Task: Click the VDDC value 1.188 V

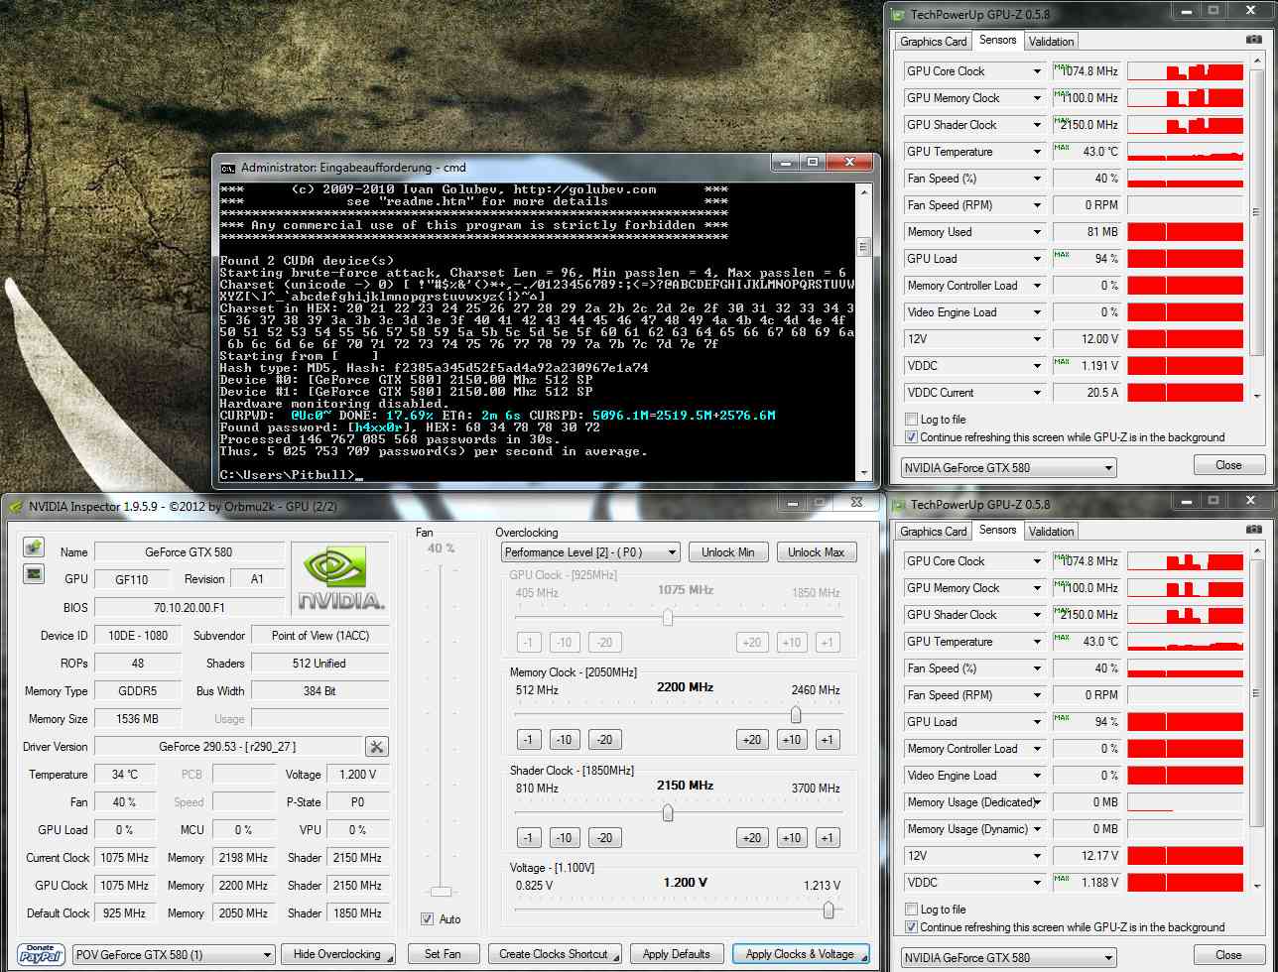Action: click(1086, 883)
